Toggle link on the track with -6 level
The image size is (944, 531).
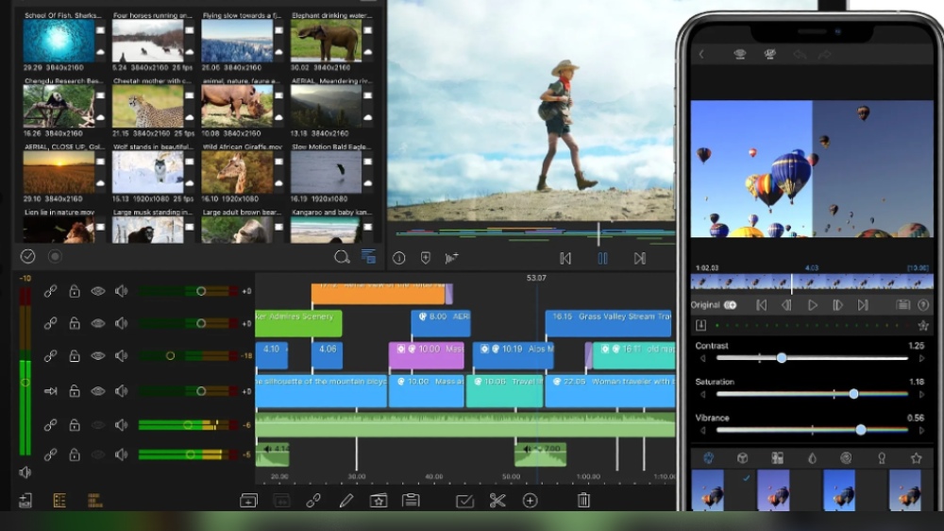pyautogui.click(x=51, y=425)
